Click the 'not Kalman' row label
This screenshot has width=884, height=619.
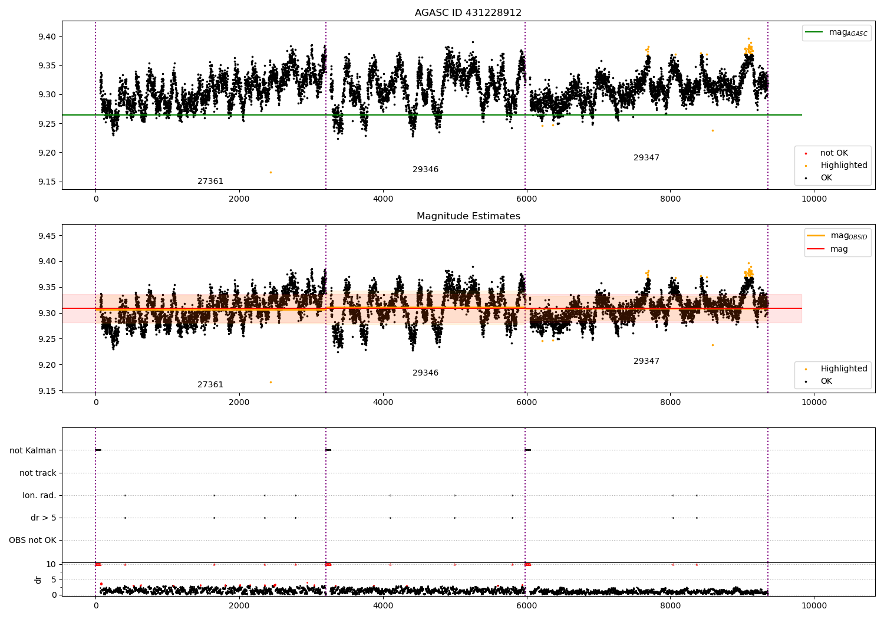pyautogui.click(x=33, y=450)
